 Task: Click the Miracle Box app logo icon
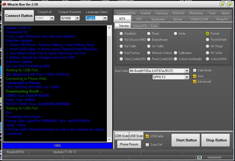coord(4,4)
